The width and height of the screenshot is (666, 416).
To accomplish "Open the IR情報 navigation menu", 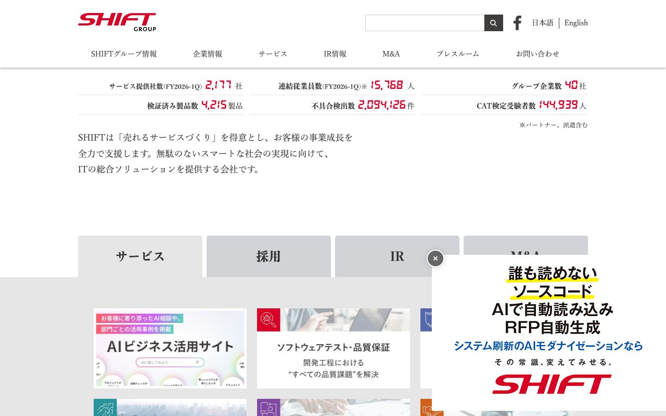I will pos(335,54).
